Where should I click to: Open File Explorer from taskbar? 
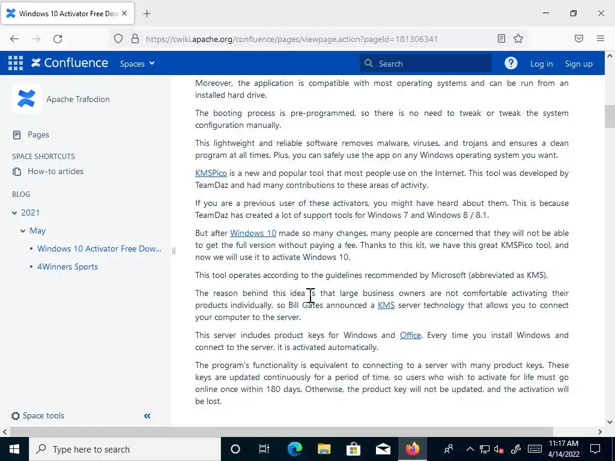(324, 449)
